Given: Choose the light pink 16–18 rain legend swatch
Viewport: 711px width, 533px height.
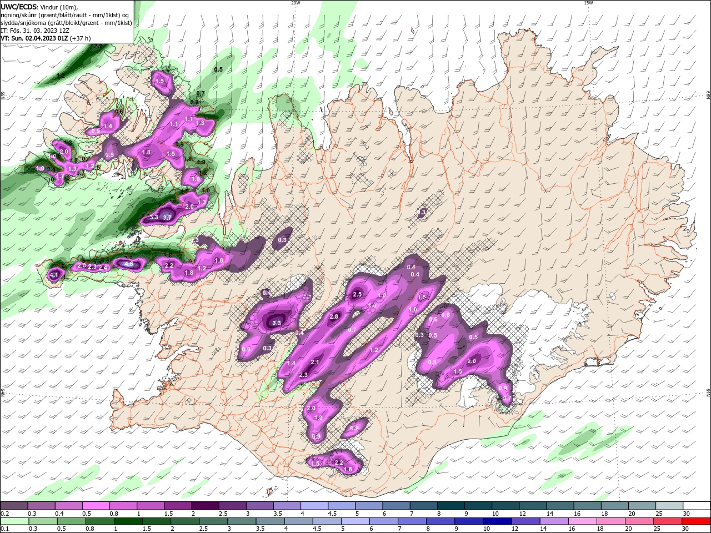Looking at the screenshot, I should [582, 521].
